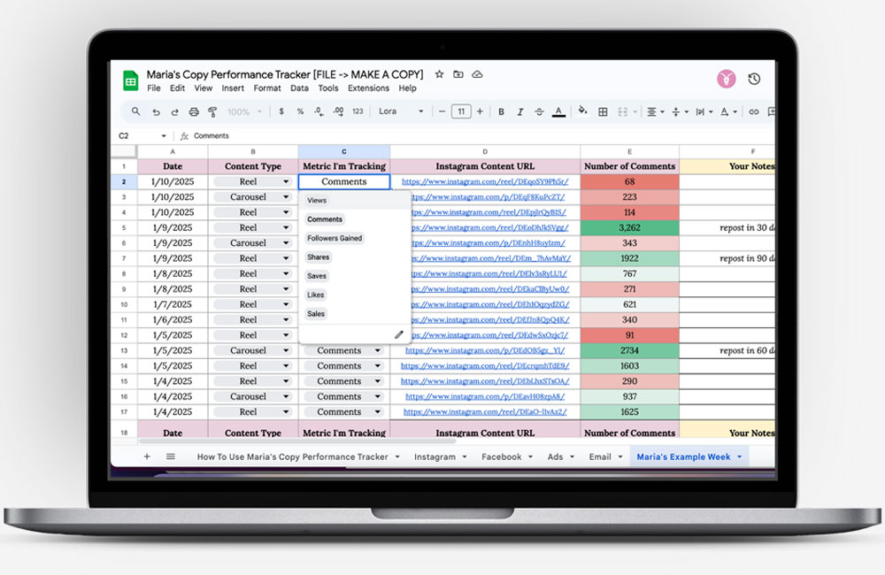Open the Extensions menu
885x575 pixels.
tap(368, 88)
